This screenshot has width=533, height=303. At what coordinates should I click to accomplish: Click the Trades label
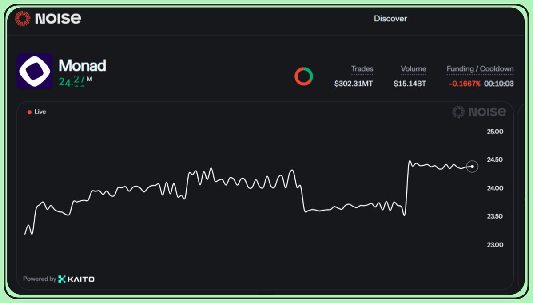[x=362, y=69]
